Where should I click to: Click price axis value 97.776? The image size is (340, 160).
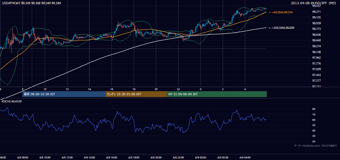click(x=316, y=63)
